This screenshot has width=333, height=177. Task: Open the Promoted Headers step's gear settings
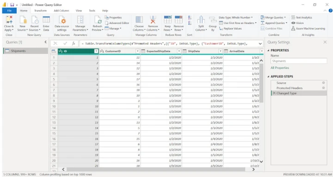[x=323, y=88]
